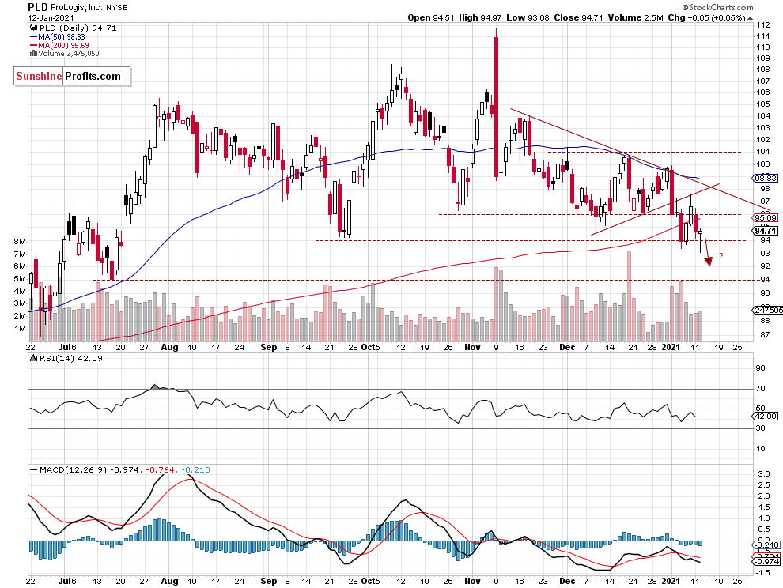Click the RSI(14) 42.09 panel label
This screenshot has width=783, height=588.
click(x=71, y=358)
